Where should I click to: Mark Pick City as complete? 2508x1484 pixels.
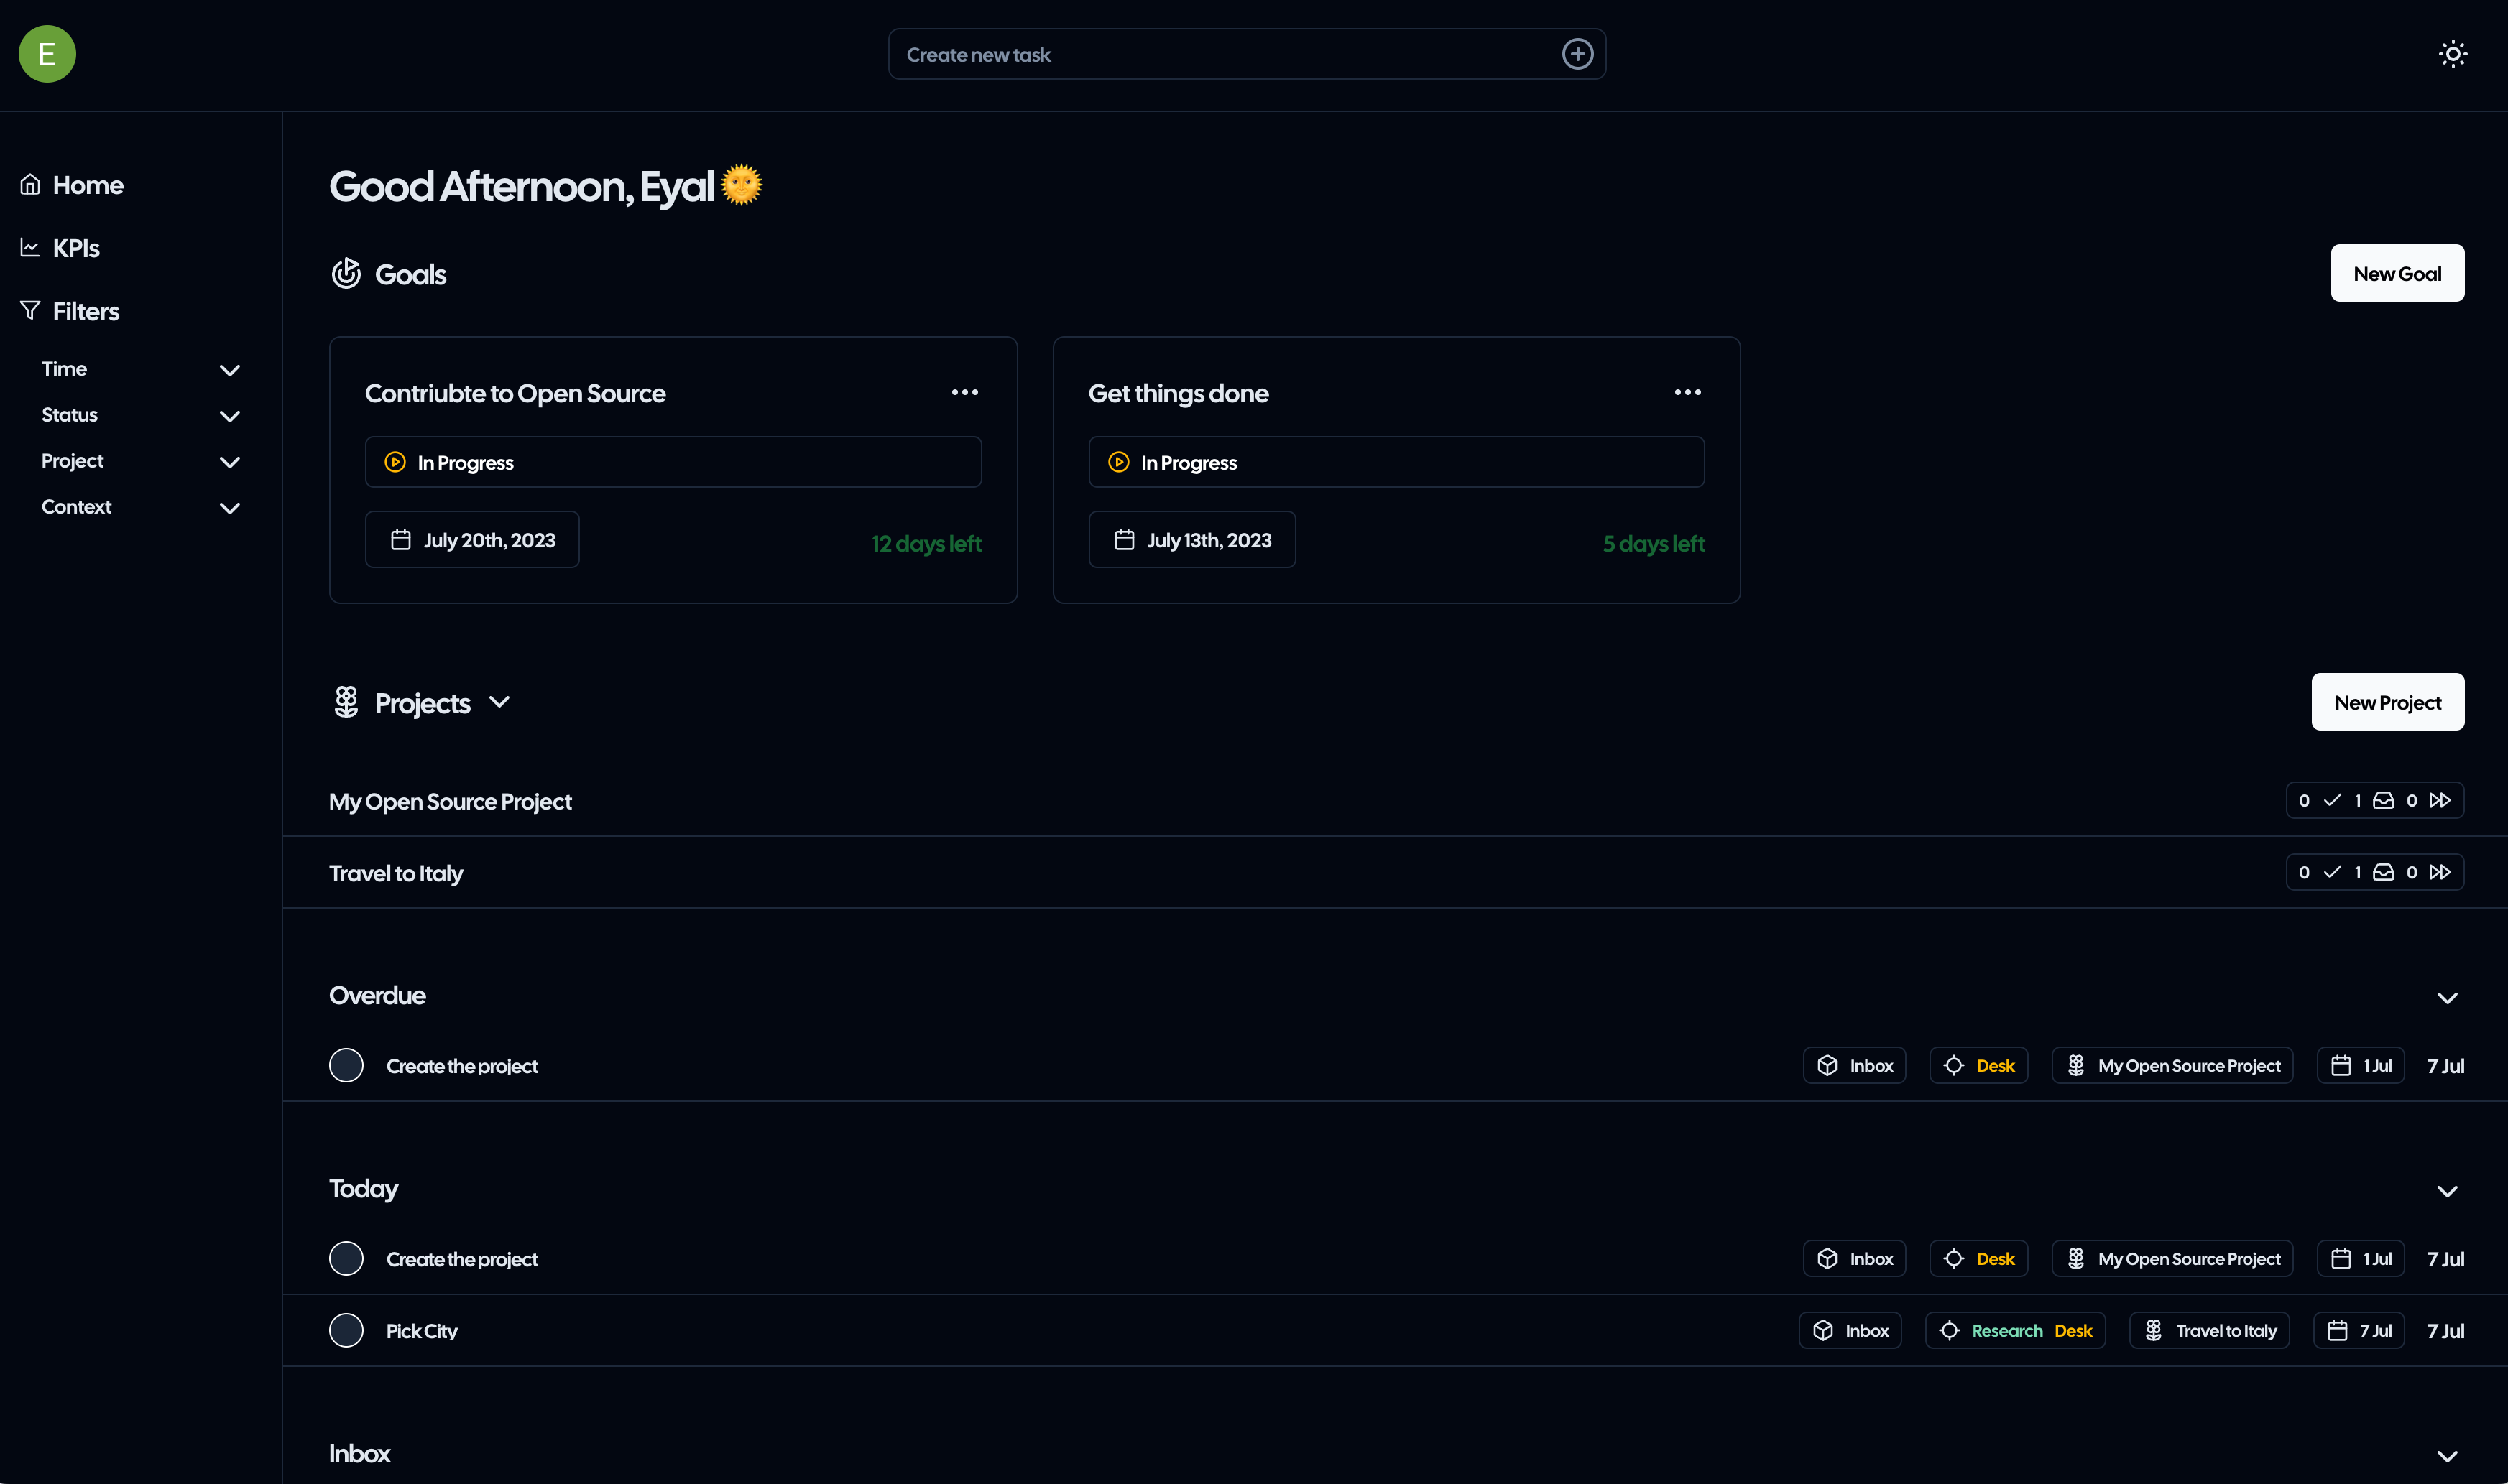(346, 1330)
